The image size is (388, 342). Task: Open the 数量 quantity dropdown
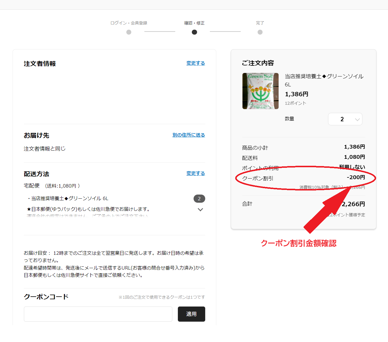(345, 119)
